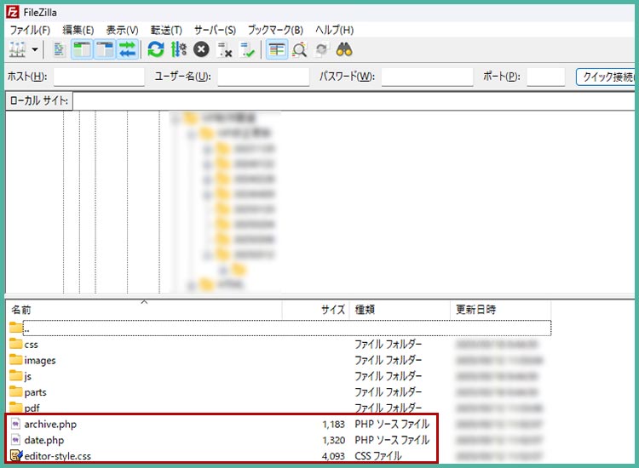Click the images folder icon
The width and height of the screenshot is (639, 468).
pyautogui.click(x=16, y=360)
